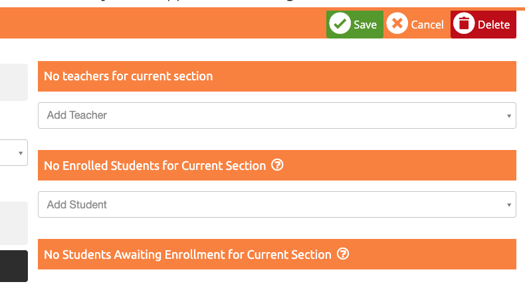Click the upper gray field at left edge
Screen dimensions: 525x292
pyautogui.click(x=14, y=82)
